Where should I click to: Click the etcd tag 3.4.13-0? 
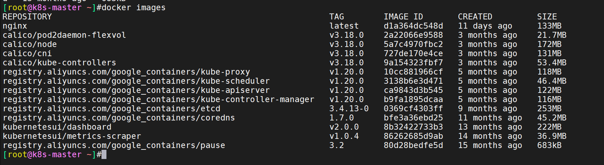(349, 109)
